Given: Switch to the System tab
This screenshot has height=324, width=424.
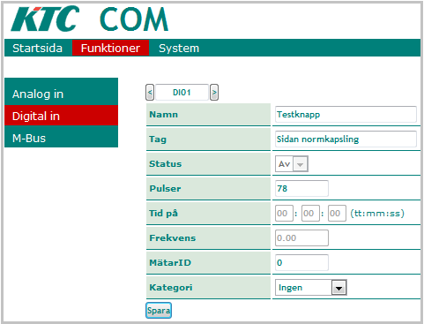Looking at the screenshot, I should pyautogui.click(x=179, y=48).
